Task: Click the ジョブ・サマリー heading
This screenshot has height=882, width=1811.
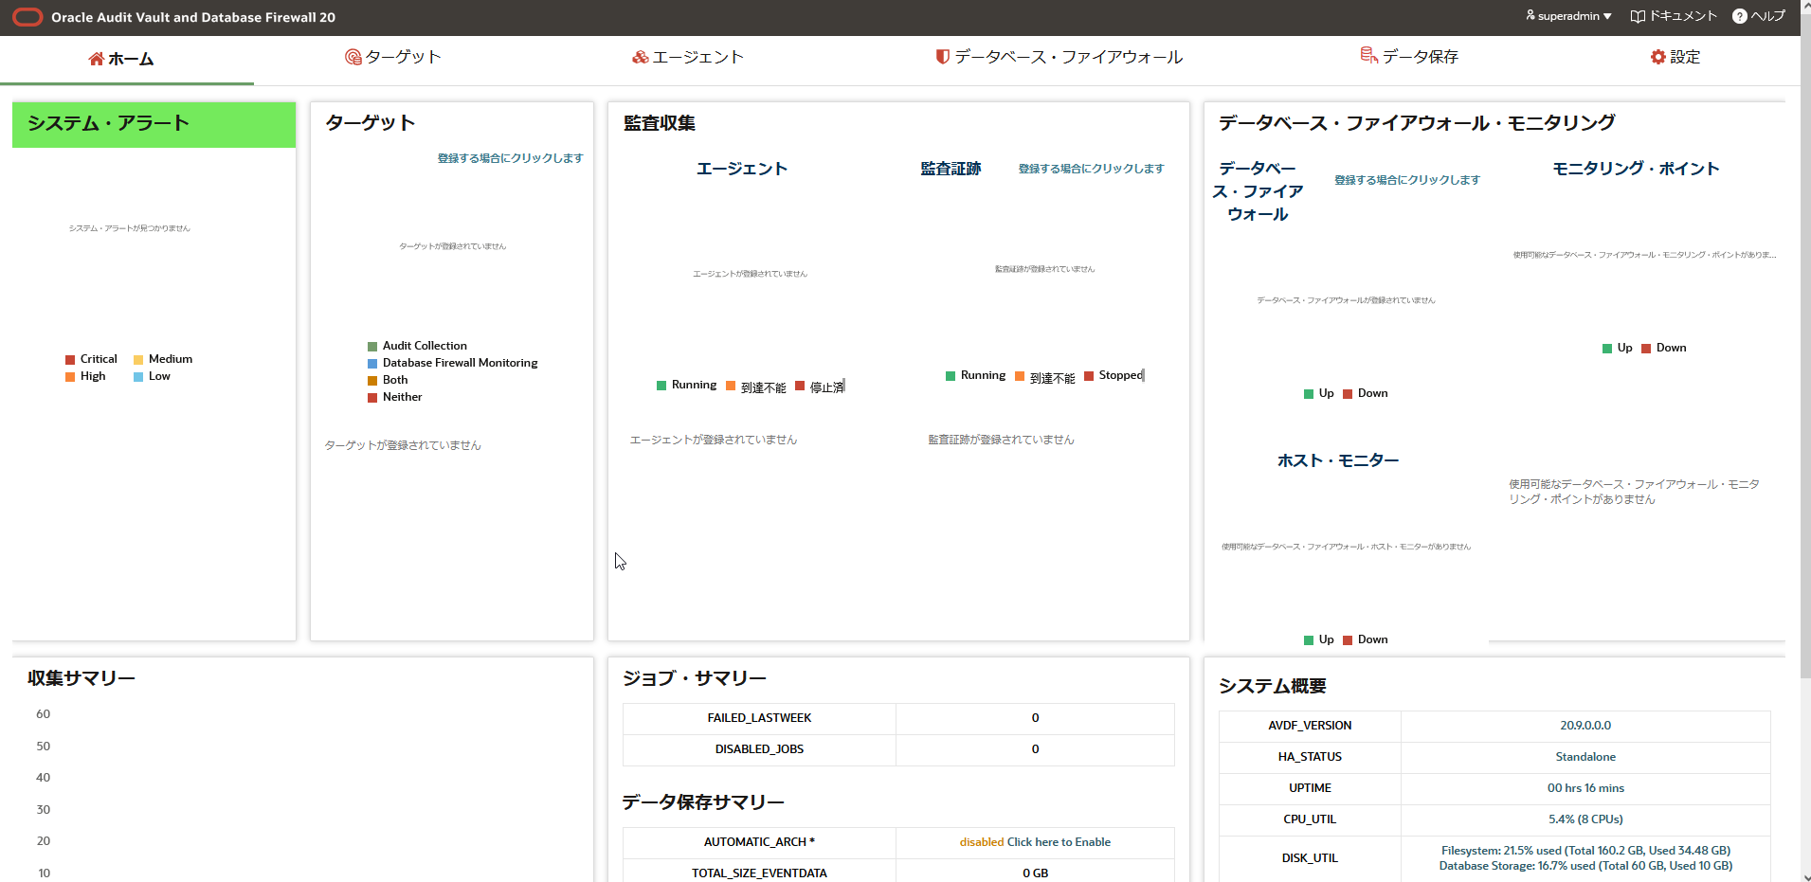Action: pyautogui.click(x=695, y=678)
